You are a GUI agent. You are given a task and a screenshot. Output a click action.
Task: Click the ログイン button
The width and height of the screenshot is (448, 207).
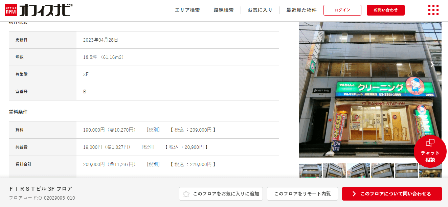coord(342,10)
